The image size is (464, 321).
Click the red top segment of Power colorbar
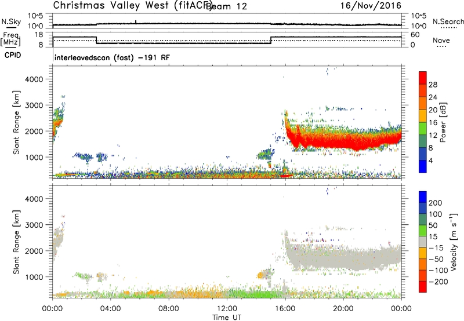point(423,78)
